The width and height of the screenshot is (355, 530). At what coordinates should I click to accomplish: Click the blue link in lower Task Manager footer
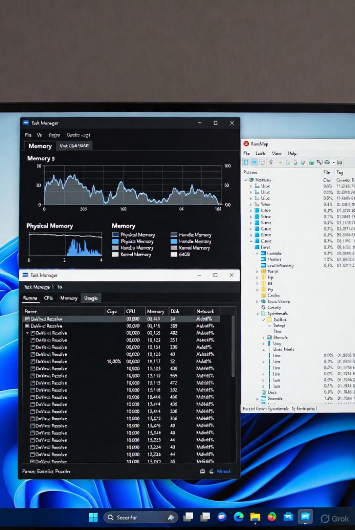(x=223, y=471)
